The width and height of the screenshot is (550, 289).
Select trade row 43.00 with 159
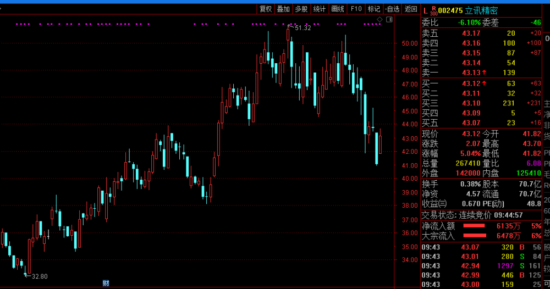(481, 285)
